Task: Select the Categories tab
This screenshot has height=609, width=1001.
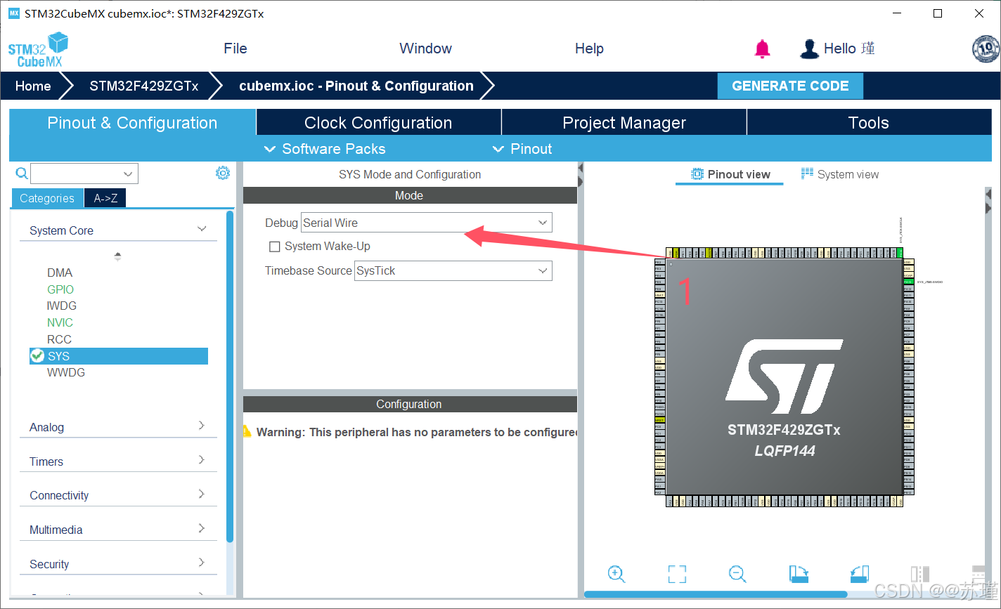Action: [x=47, y=198]
